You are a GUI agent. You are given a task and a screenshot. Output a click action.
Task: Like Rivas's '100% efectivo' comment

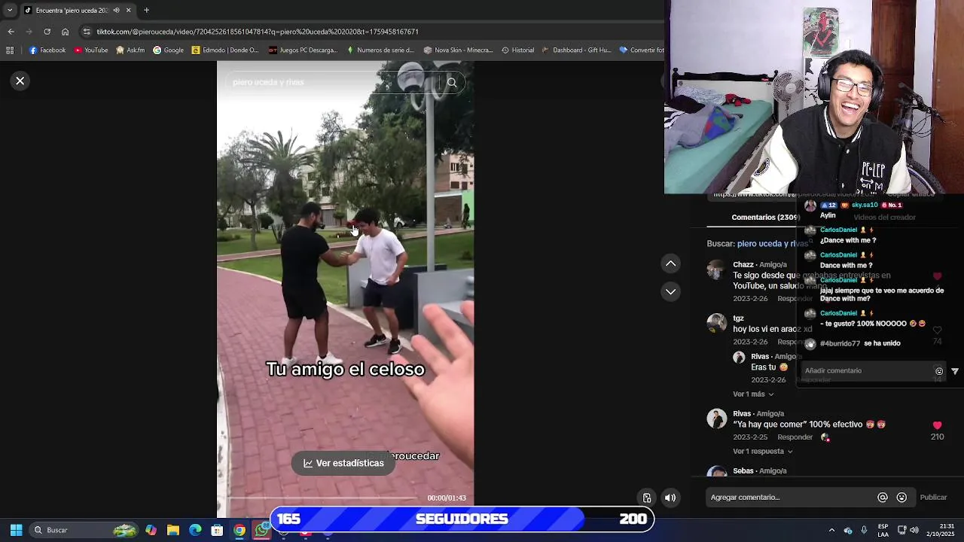click(x=937, y=425)
